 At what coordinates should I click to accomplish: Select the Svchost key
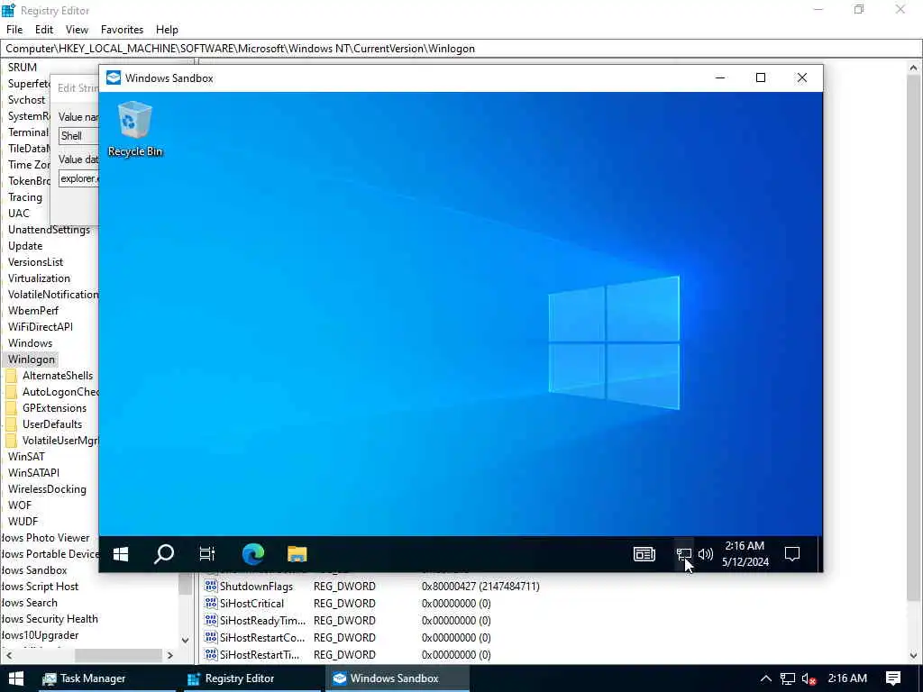point(26,99)
